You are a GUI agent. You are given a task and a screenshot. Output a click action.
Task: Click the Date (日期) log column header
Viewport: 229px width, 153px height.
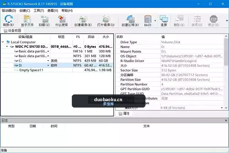(x=33, y=126)
